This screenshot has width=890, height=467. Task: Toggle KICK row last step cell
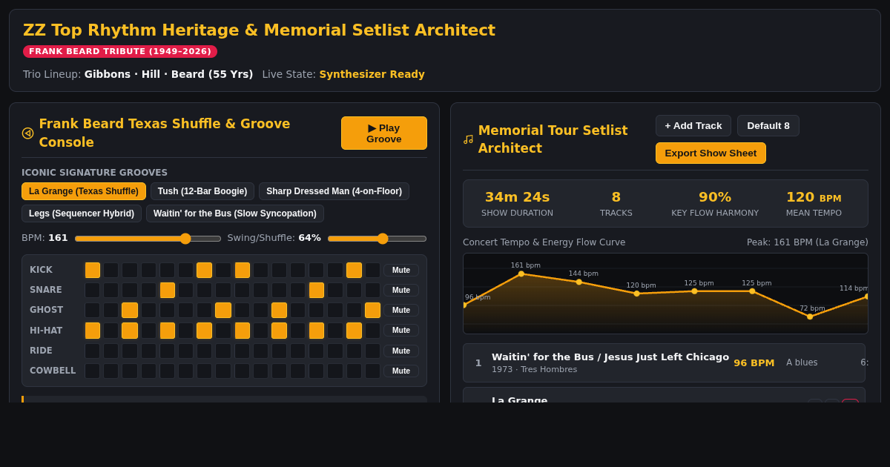point(373,270)
